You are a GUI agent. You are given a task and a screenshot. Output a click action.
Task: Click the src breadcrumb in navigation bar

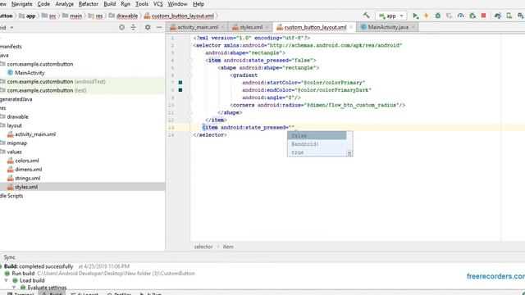pyautogui.click(x=49, y=16)
